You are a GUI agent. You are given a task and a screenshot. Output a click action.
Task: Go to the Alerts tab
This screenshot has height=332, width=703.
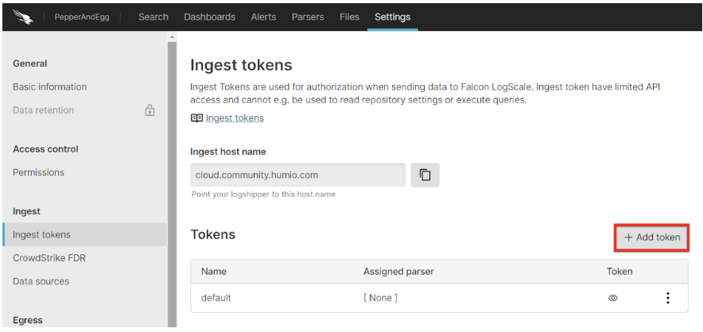(263, 17)
